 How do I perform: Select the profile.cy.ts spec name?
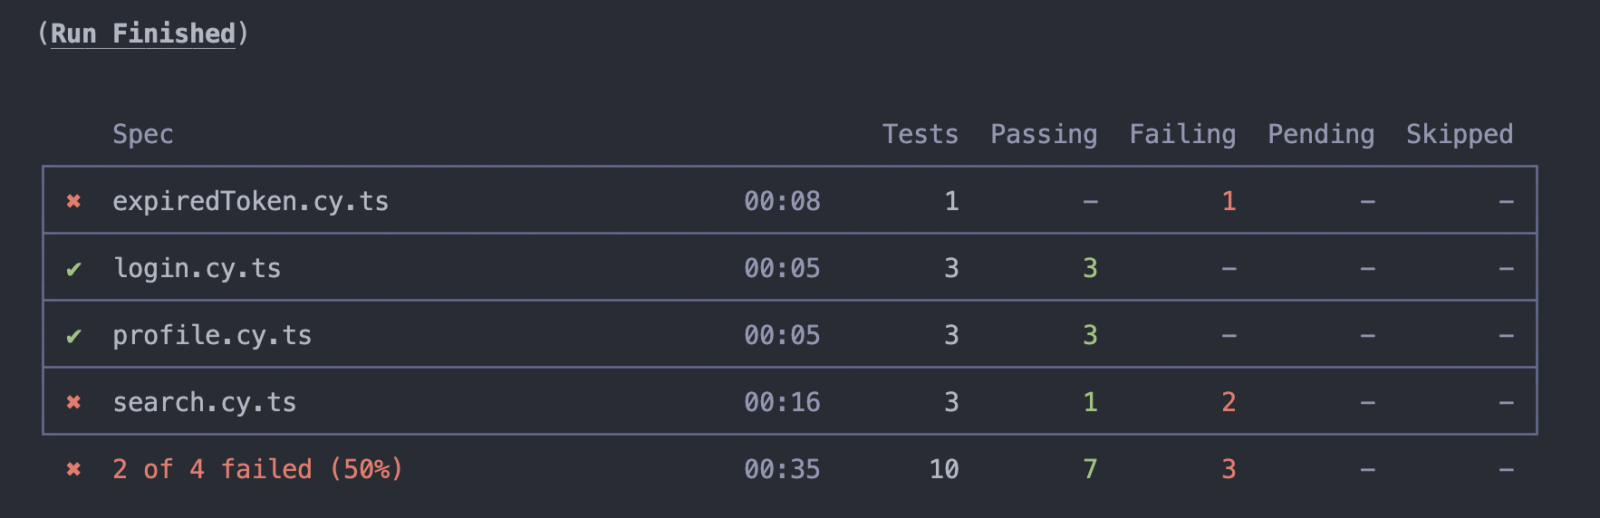pos(212,335)
